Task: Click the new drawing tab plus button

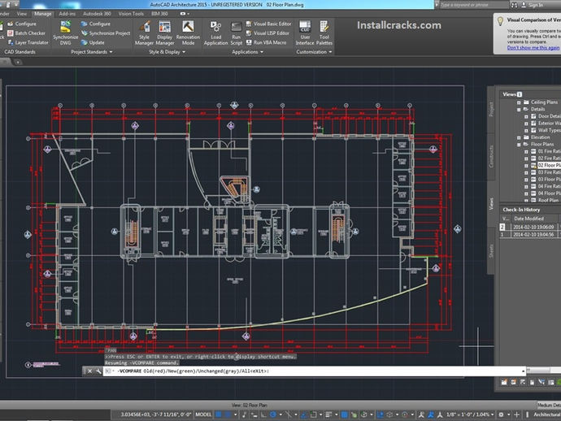Action: point(17,62)
